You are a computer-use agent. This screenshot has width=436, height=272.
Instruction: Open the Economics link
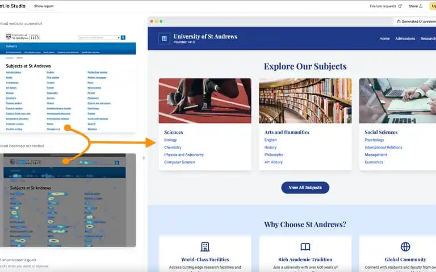374,162
